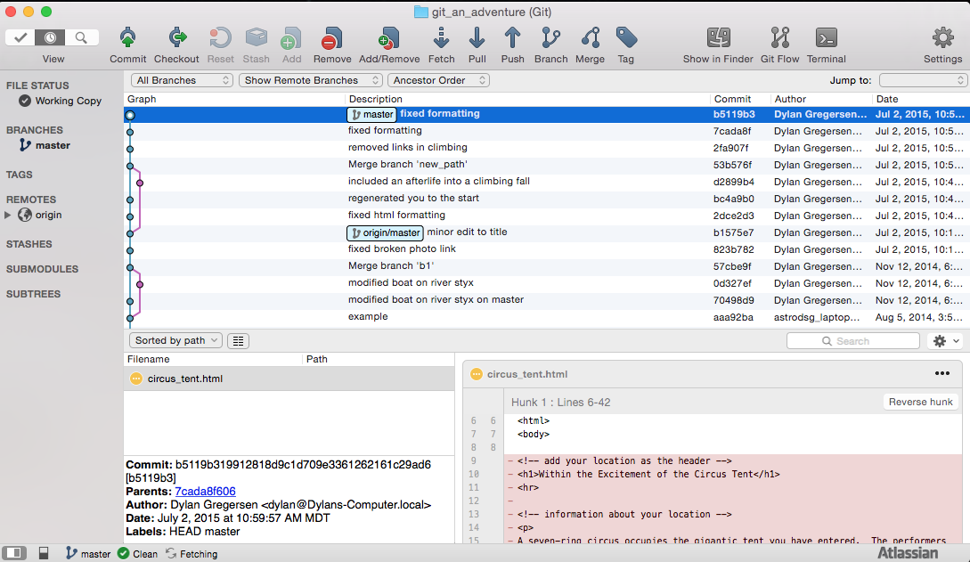Switch to Search magnifier view

(x=81, y=37)
